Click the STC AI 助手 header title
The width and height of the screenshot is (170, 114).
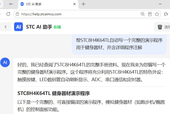click(x=39, y=27)
